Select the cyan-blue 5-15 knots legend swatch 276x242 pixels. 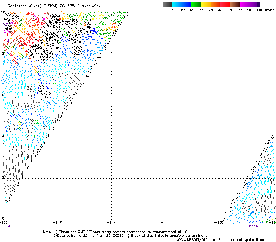click(182, 4)
